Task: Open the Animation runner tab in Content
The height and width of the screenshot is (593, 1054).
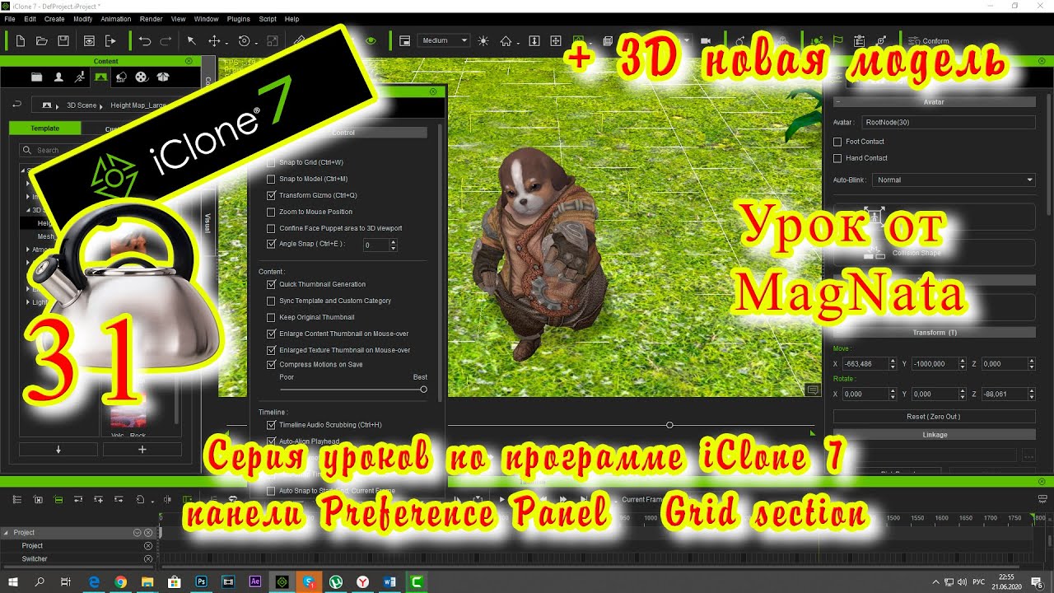Action: [79, 77]
